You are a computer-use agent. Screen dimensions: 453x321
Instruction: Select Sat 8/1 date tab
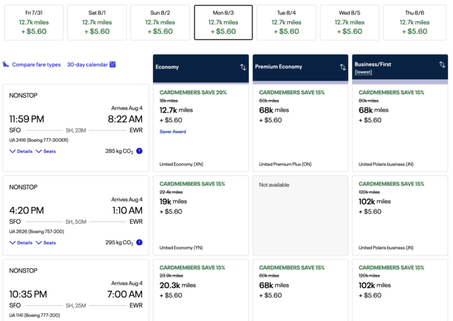pos(97,22)
